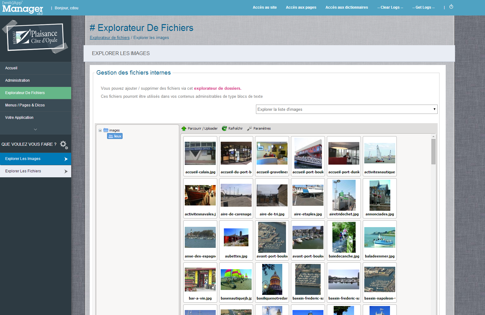This screenshot has width=485, height=315.
Task: Select annonciades.jpg thumbnail
Action: point(380,198)
